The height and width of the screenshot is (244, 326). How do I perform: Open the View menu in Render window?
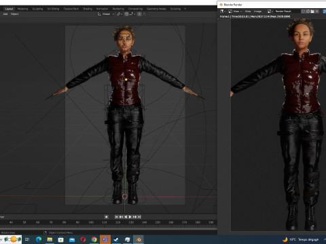[x=248, y=12]
